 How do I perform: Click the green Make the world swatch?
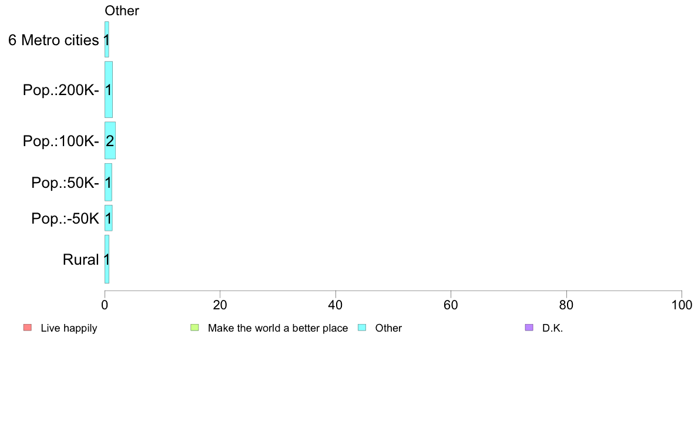(x=194, y=328)
